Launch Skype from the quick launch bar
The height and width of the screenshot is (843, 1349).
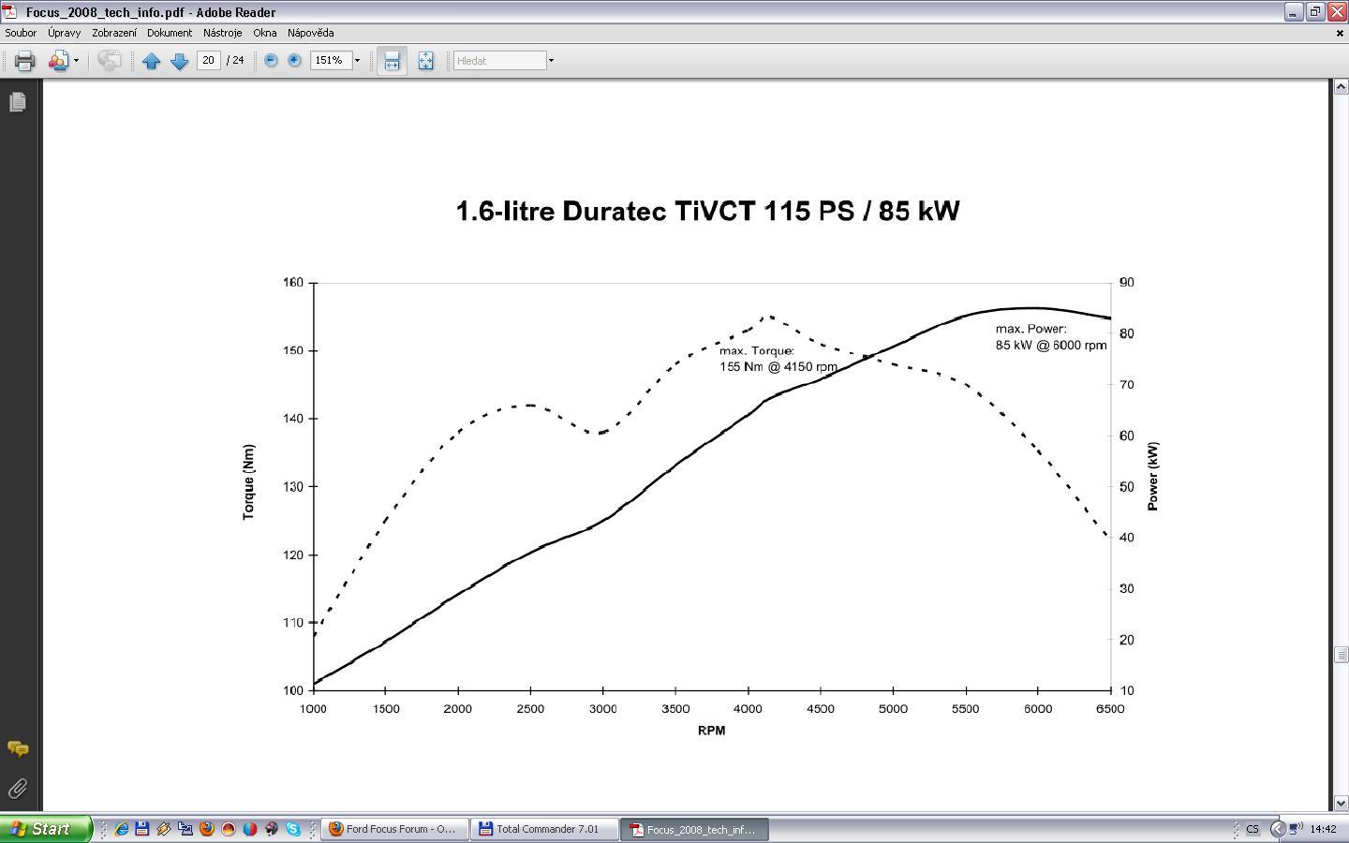pyautogui.click(x=293, y=829)
